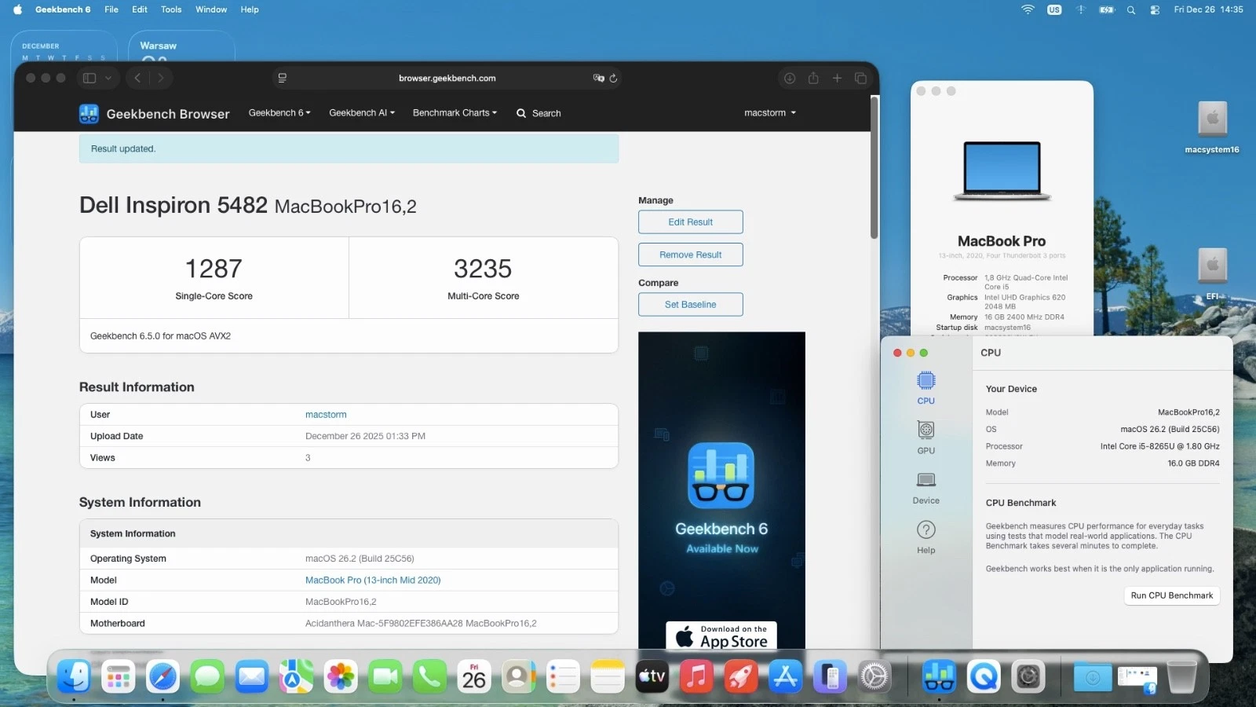The height and width of the screenshot is (707, 1256).
Task: Click the Remove Result button
Action: pyautogui.click(x=691, y=255)
